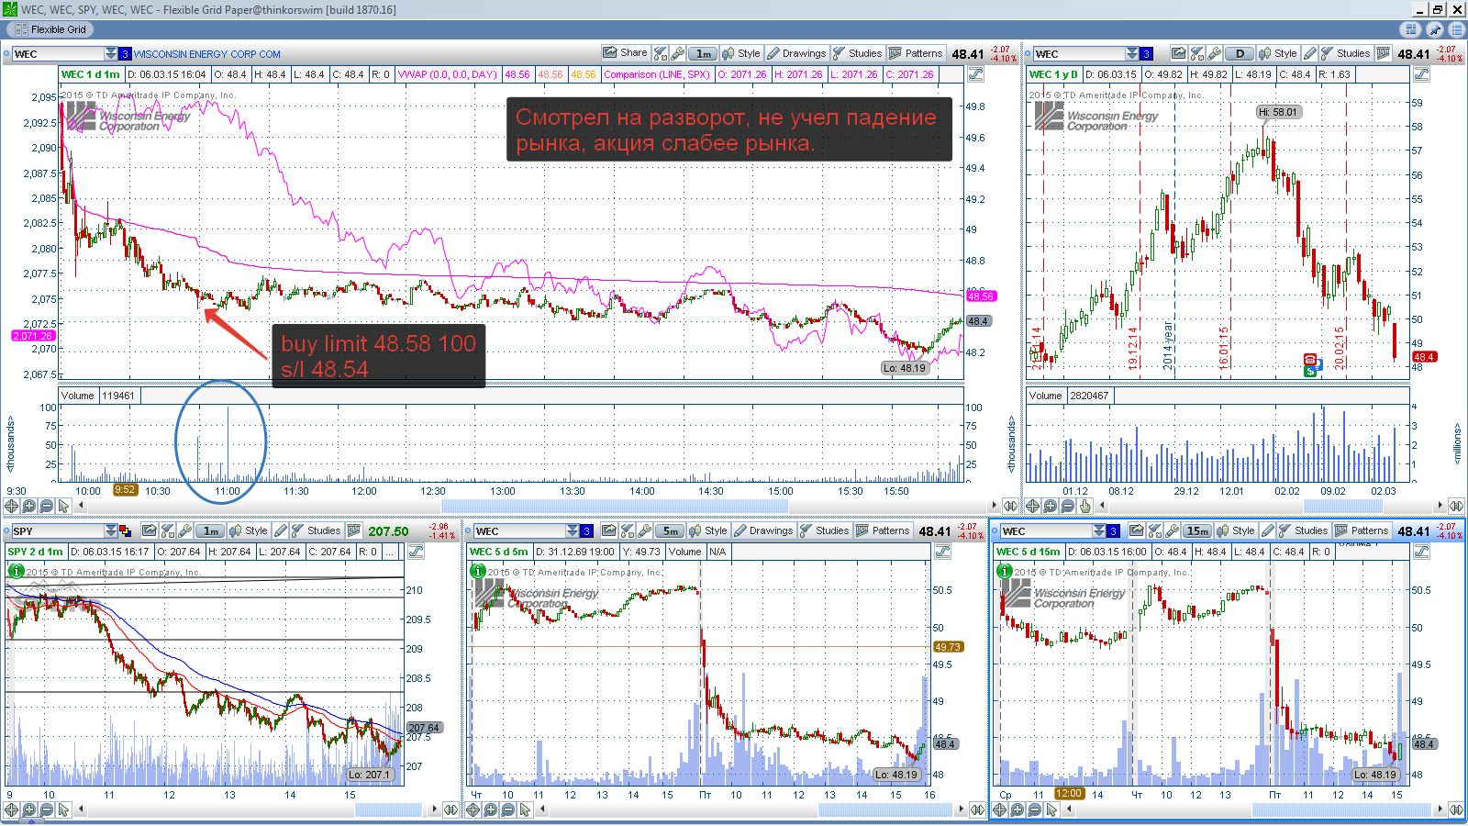Open wrench settings on the WEC daily chart
Viewport: 1468px width, 826px height.
pyautogui.click(x=1215, y=53)
